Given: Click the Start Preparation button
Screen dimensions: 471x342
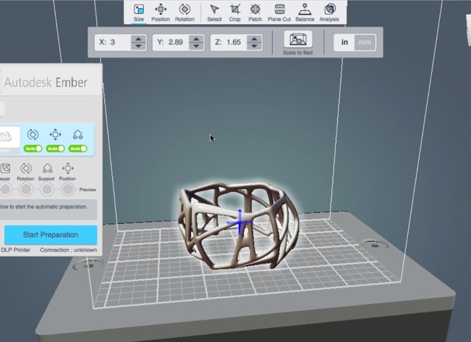Looking at the screenshot, I should point(51,235).
